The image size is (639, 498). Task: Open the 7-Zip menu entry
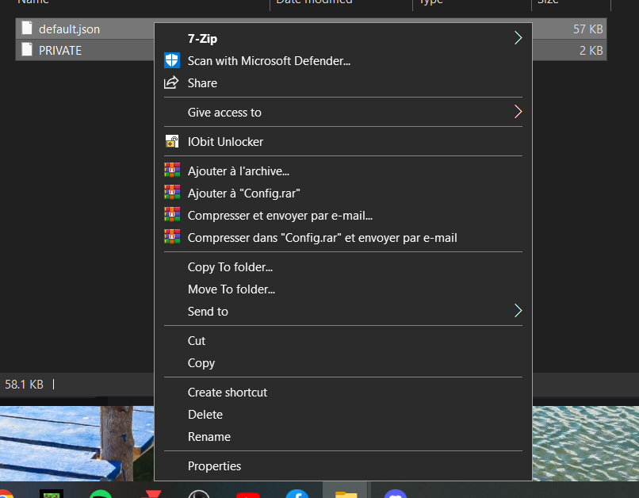(343, 38)
